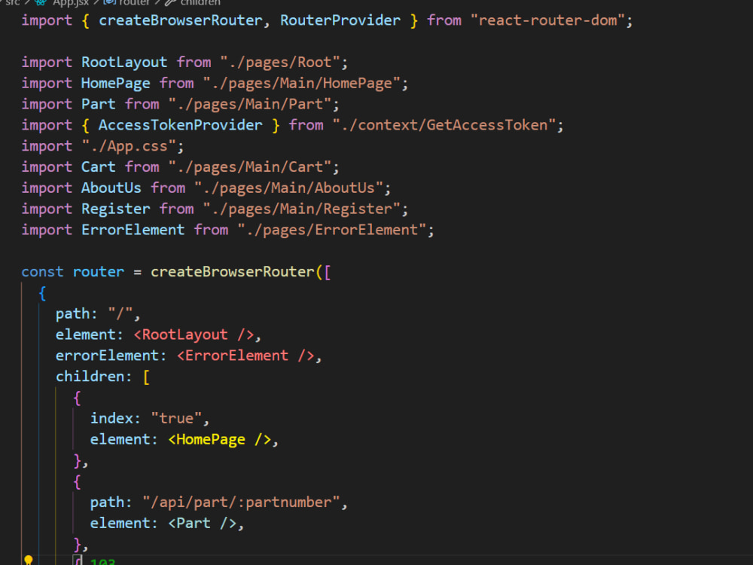Screen dimensions: 753x565
Task: Click "RootLayout" in its import line
Action: 124,62
